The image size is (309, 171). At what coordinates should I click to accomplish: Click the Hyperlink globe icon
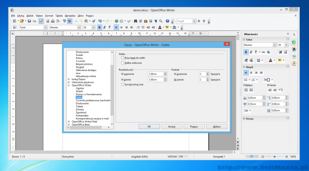(117, 21)
